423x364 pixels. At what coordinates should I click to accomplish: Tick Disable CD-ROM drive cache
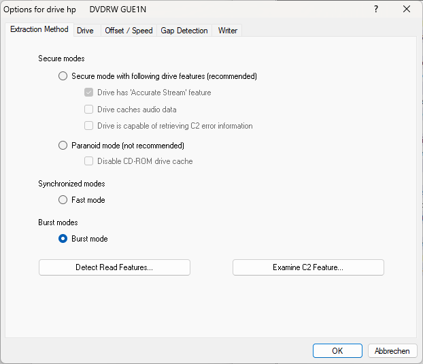[88, 161]
